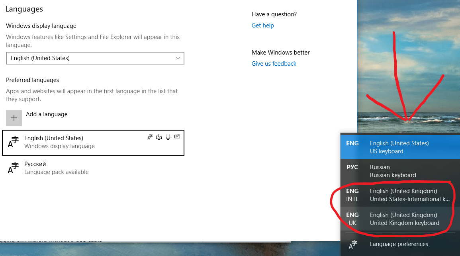
Task: Click the plus icon to add a language
Action: 14,117
